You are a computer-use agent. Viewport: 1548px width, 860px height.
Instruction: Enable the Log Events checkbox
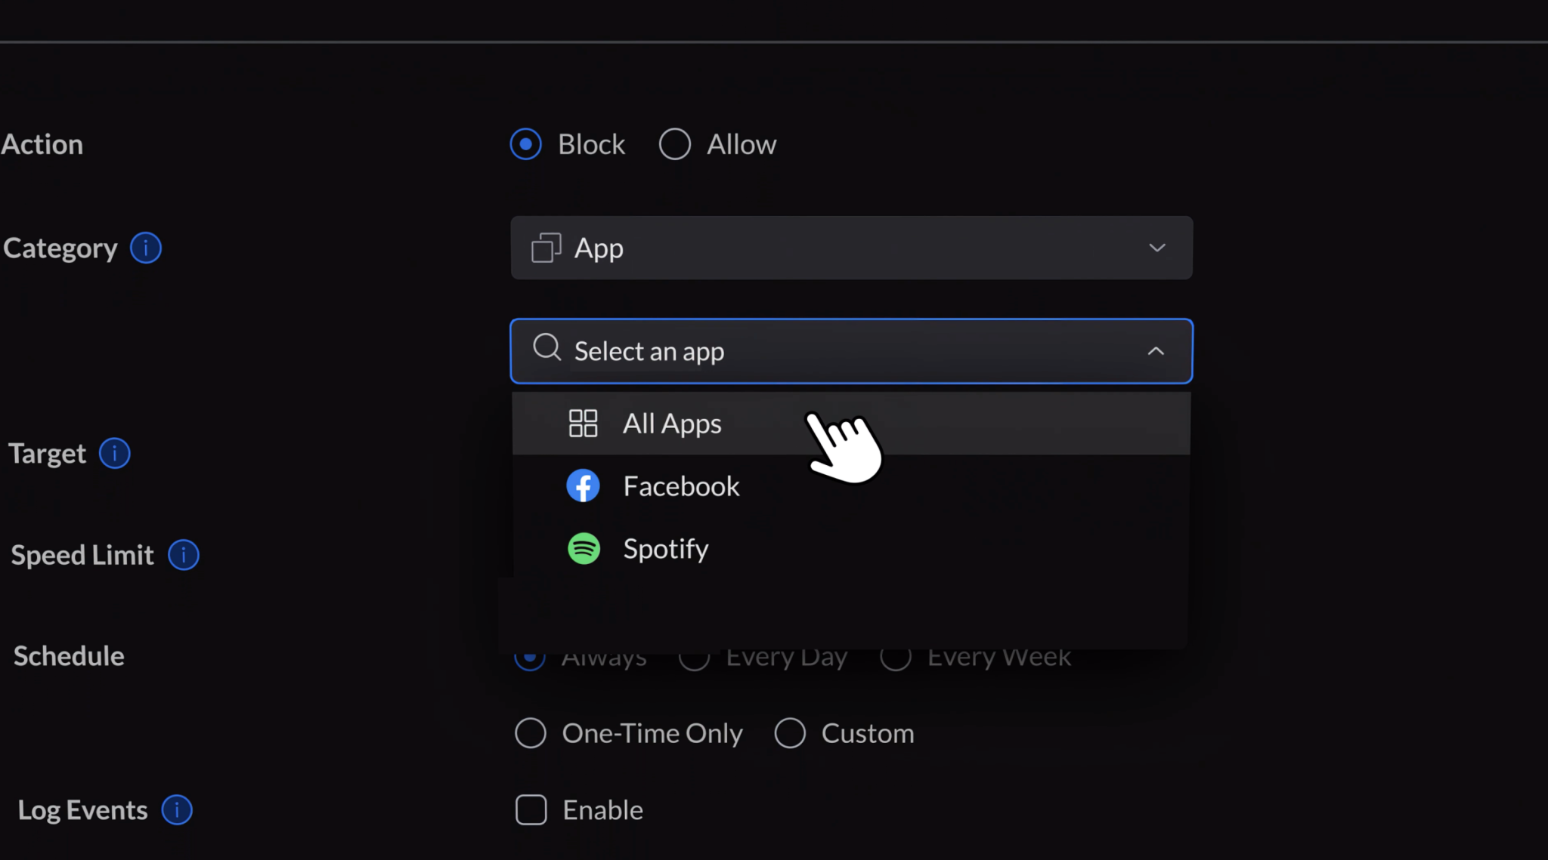[531, 809]
